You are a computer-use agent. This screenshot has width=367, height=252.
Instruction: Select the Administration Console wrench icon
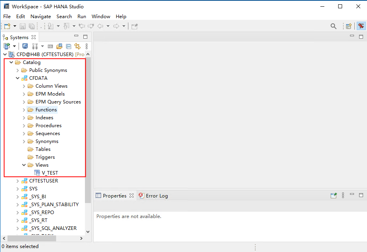coord(34,46)
